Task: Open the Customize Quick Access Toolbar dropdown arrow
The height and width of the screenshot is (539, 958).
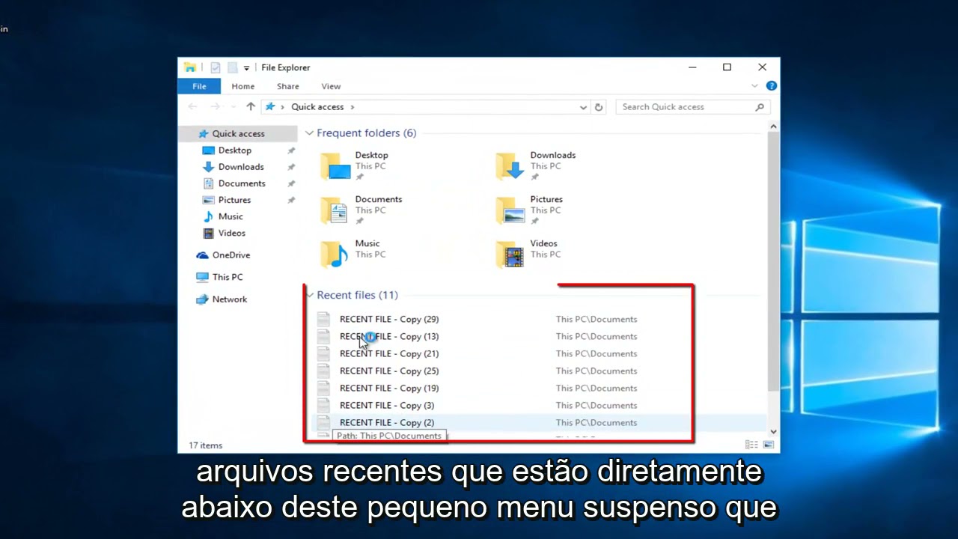Action: [246, 68]
